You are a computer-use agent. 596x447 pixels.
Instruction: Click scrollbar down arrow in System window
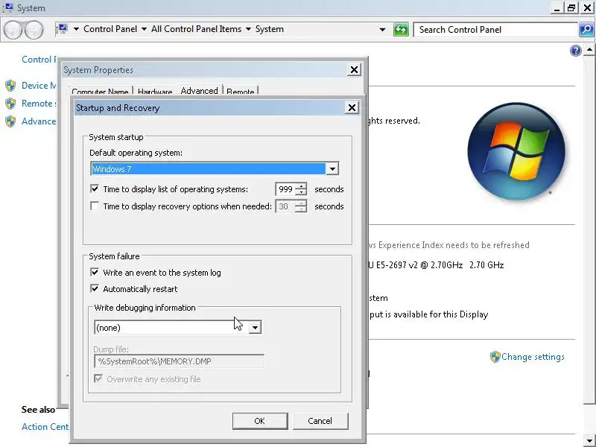(589, 441)
